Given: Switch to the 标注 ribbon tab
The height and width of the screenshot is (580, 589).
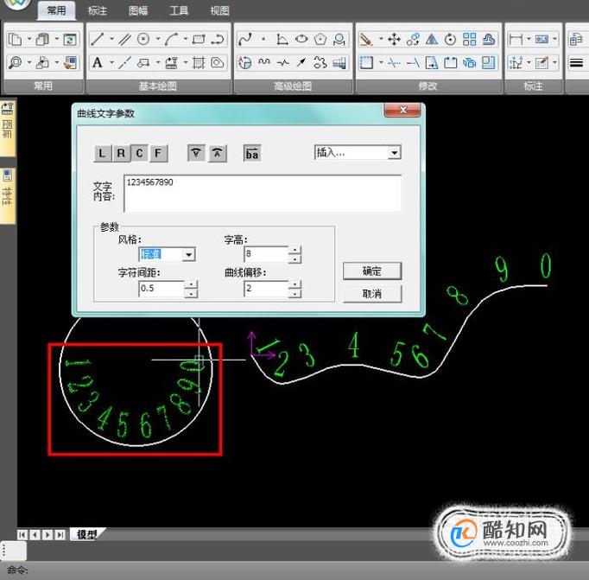Looking at the screenshot, I should pos(98,10).
